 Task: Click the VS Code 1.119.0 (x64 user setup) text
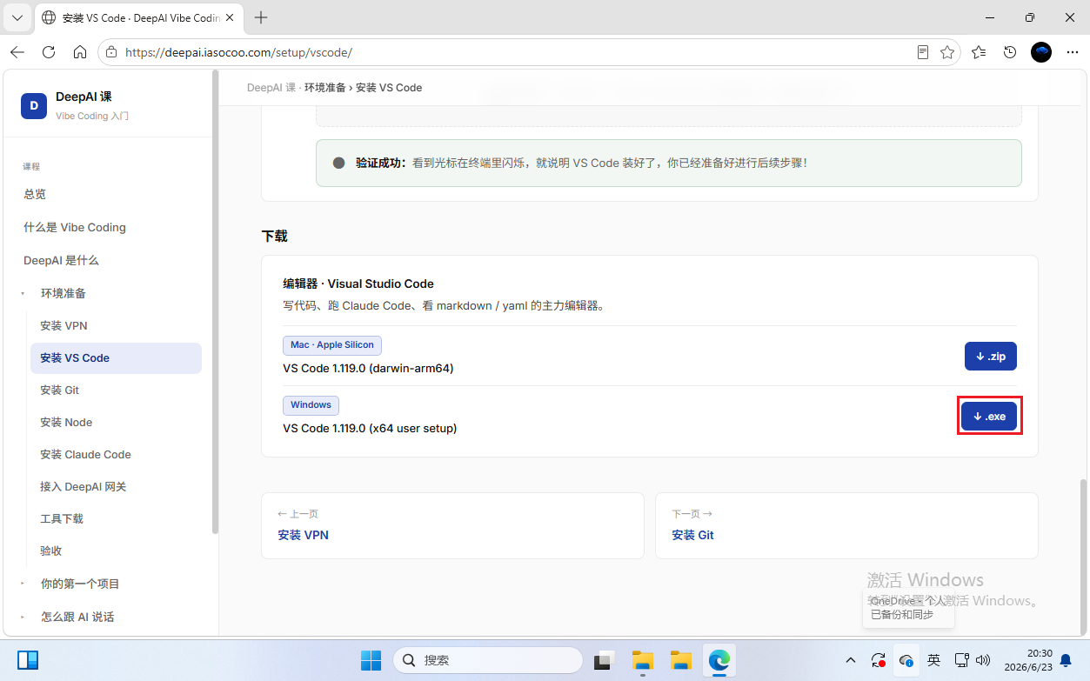point(370,429)
